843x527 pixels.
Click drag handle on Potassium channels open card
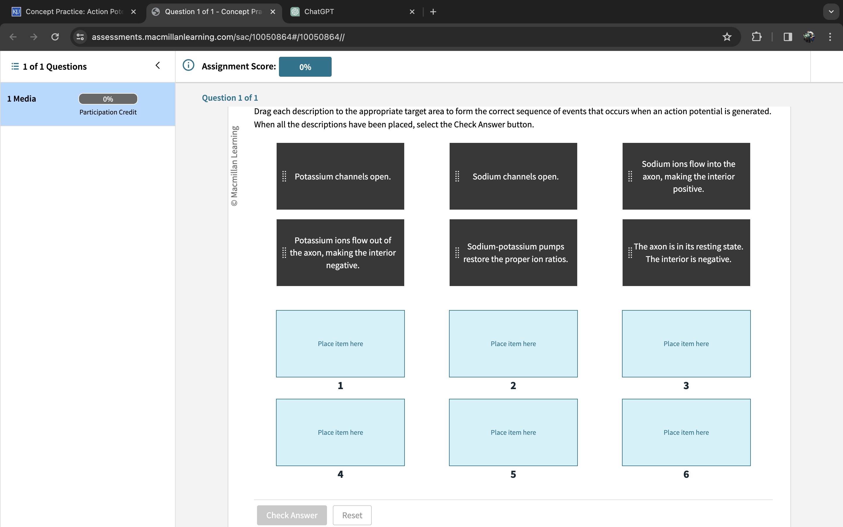coord(284,176)
